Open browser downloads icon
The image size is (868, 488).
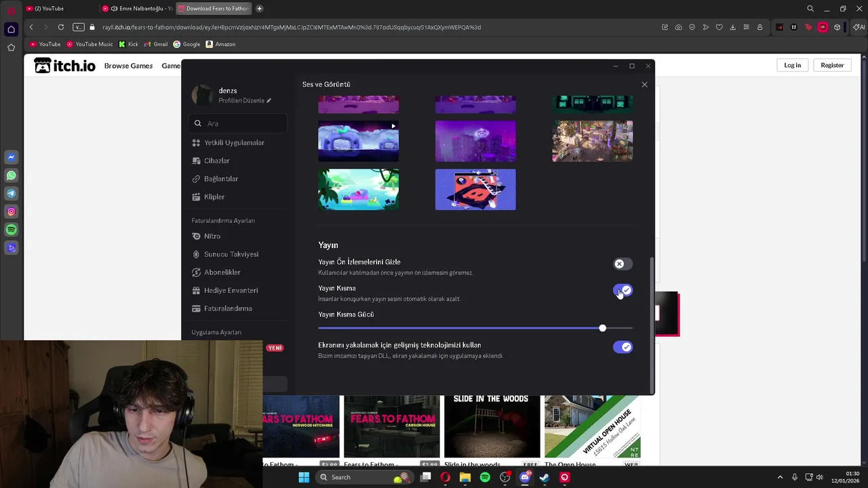(x=732, y=27)
